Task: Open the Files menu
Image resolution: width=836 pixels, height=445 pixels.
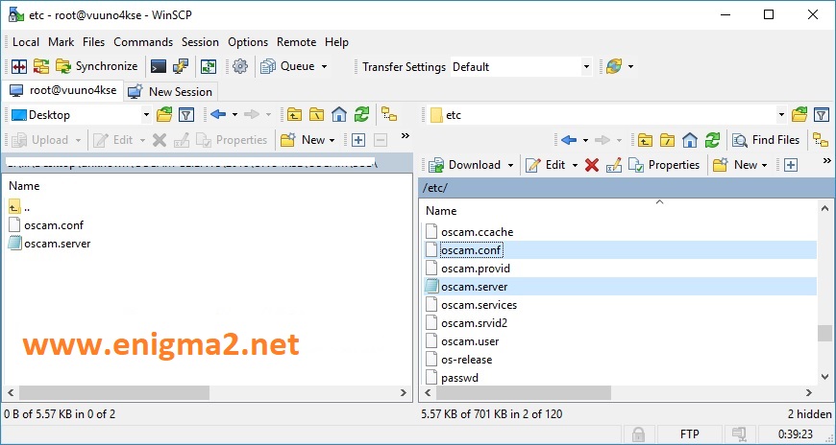Action: (94, 42)
